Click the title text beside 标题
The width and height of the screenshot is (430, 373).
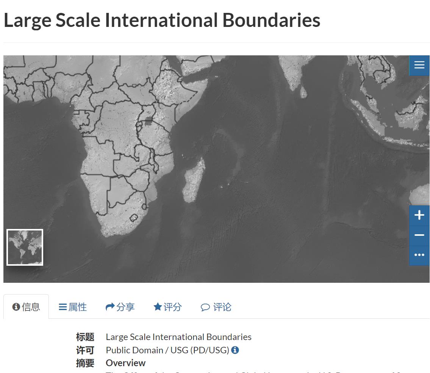178,337
